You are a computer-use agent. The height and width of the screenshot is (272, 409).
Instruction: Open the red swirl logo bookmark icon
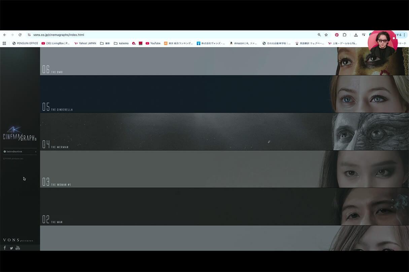point(134,43)
